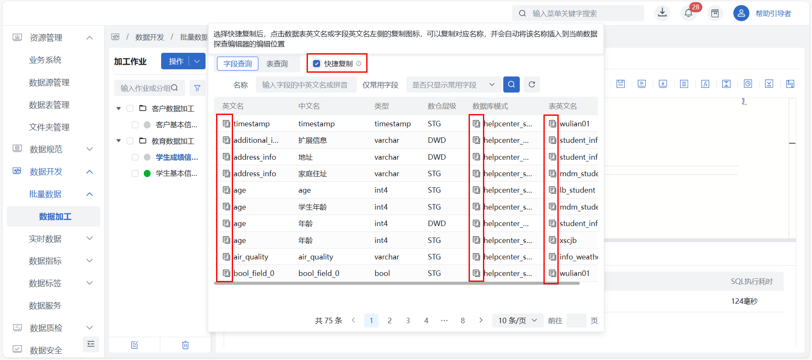Open 文件夹管理 in the sidebar
Screen dimensions: 812x360
(49, 127)
